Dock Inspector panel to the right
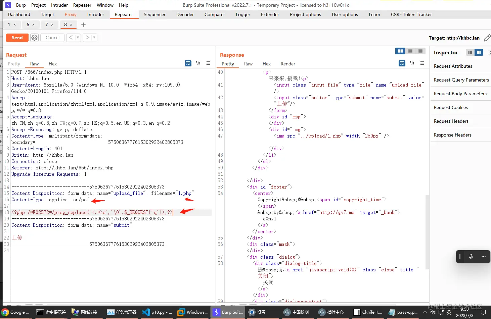Viewport: 491px width, 319px height. (x=479, y=52)
